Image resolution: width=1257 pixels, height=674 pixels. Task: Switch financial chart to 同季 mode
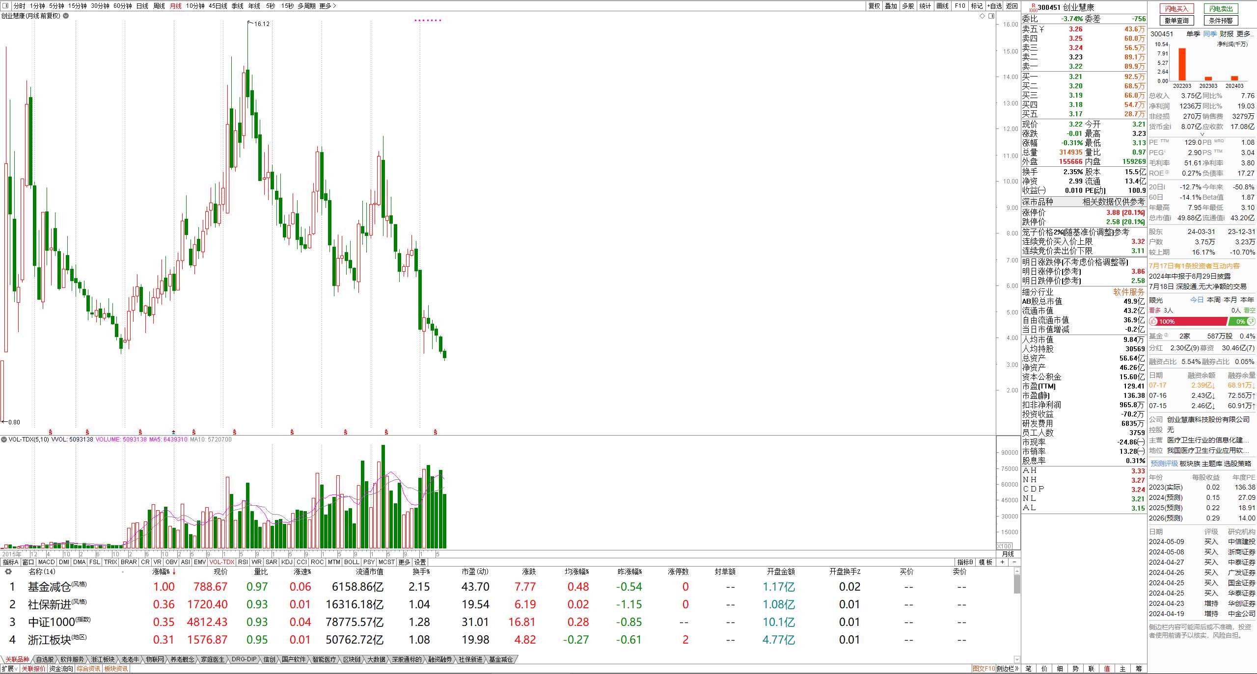(1210, 34)
